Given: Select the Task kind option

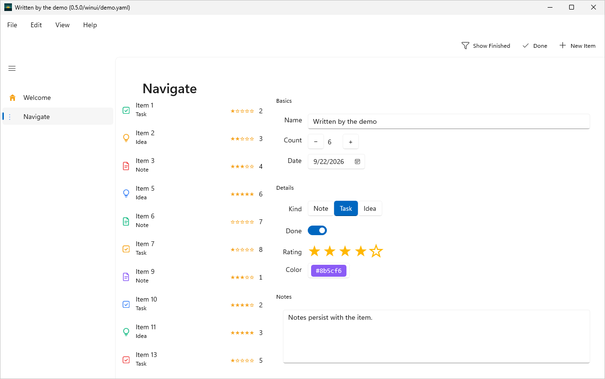Looking at the screenshot, I should 346,208.
